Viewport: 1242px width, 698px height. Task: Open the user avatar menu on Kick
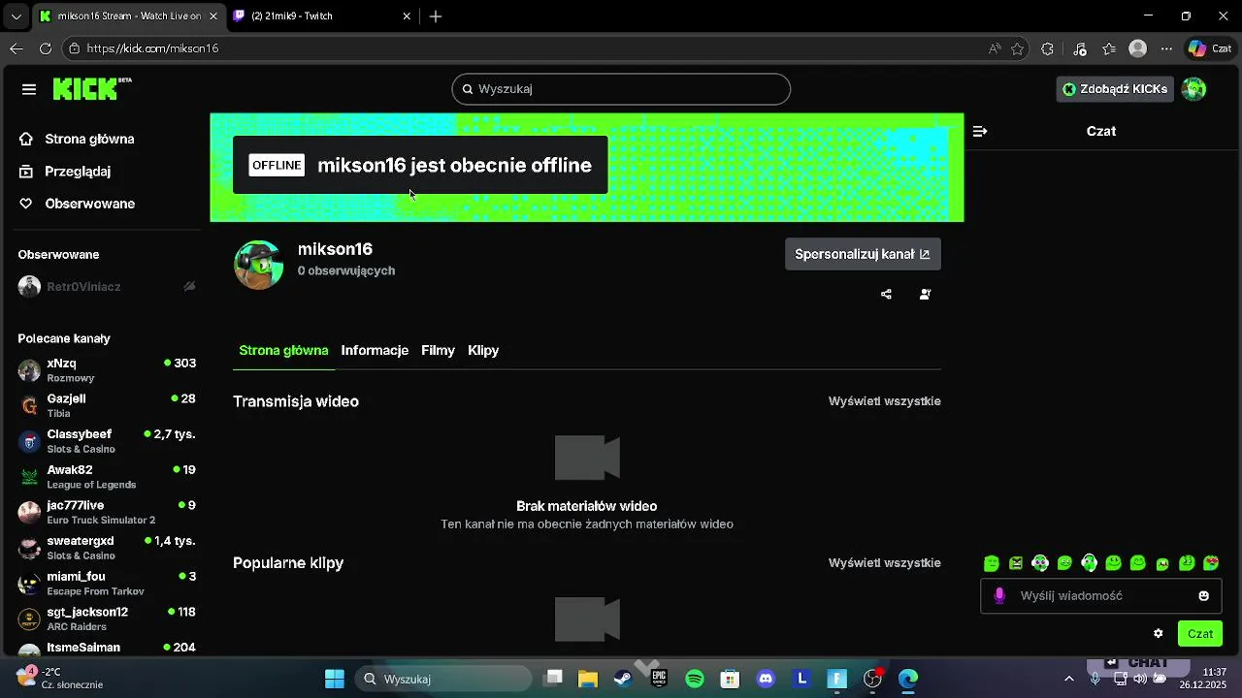[x=1194, y=89]
